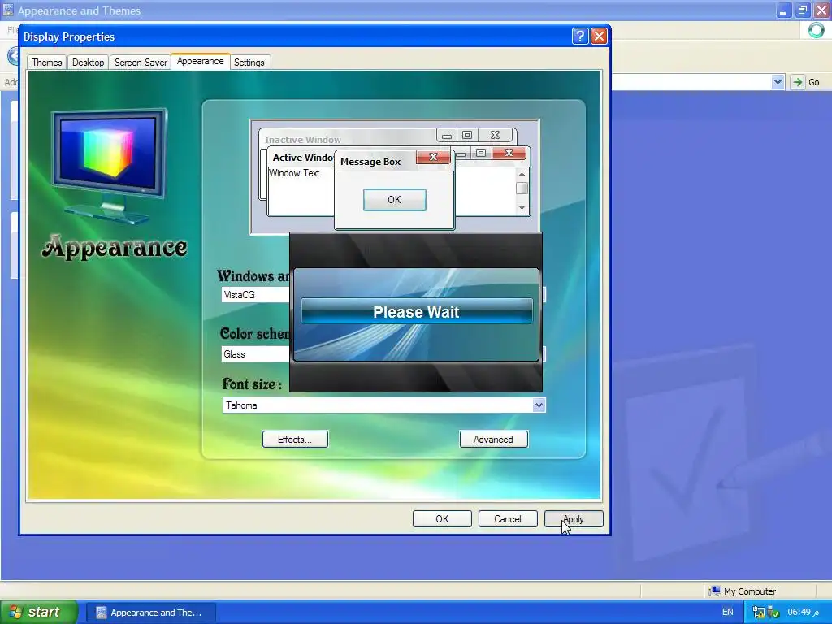
Task: Open the Glass color scheme combo box
Action: coord(256,354)
